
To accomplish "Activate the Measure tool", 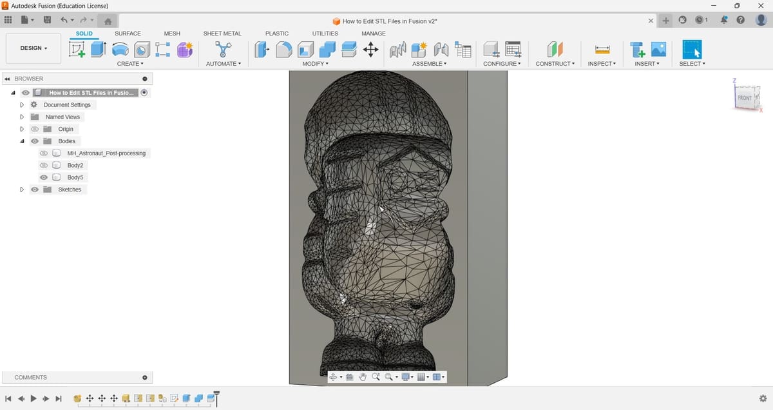I will coord(602,50).
